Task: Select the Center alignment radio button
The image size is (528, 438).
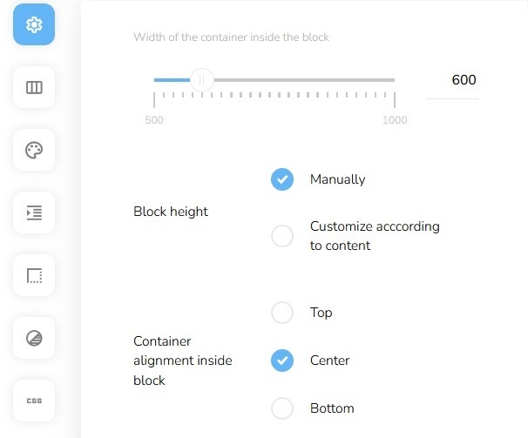Action: coord(282,361)
